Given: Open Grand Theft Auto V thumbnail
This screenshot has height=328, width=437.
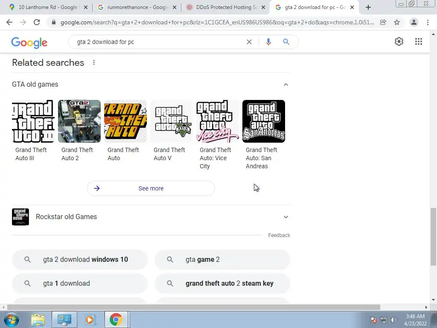Looking at the screenshot, I should 172,121.
